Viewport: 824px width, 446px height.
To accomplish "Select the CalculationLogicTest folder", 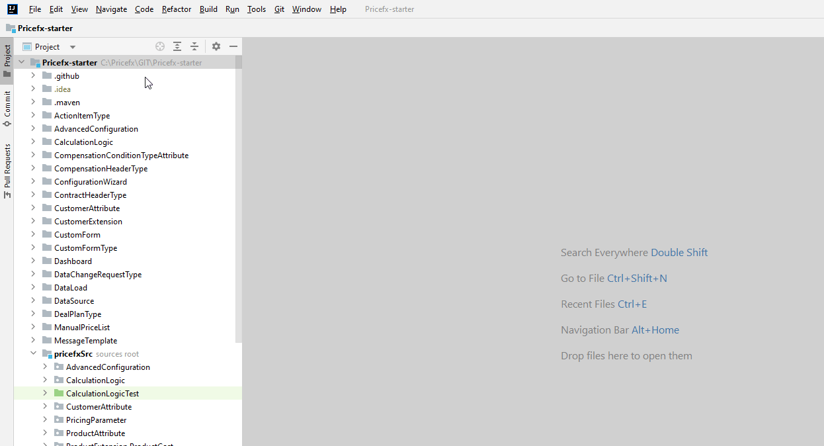I will [103, 393].
